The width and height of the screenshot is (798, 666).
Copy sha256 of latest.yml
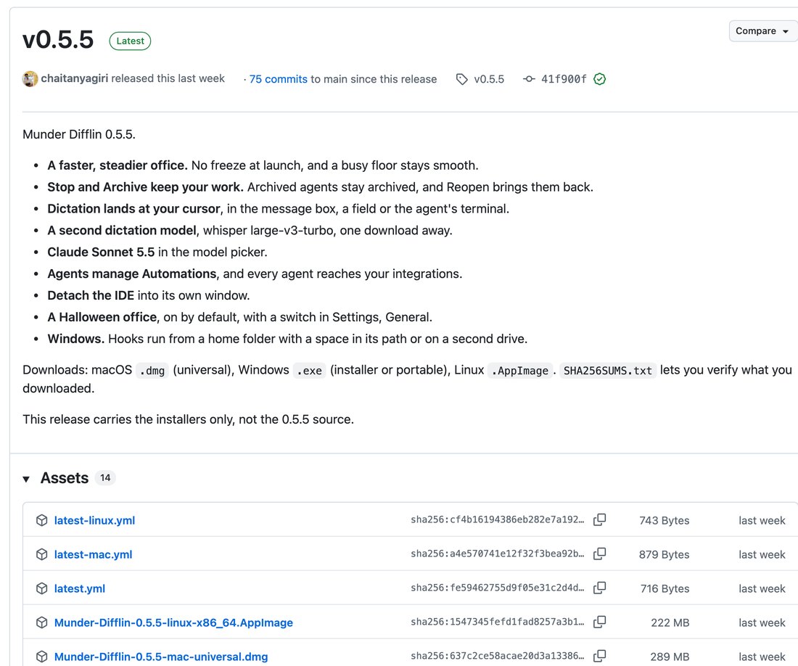(x=599, y=588)
